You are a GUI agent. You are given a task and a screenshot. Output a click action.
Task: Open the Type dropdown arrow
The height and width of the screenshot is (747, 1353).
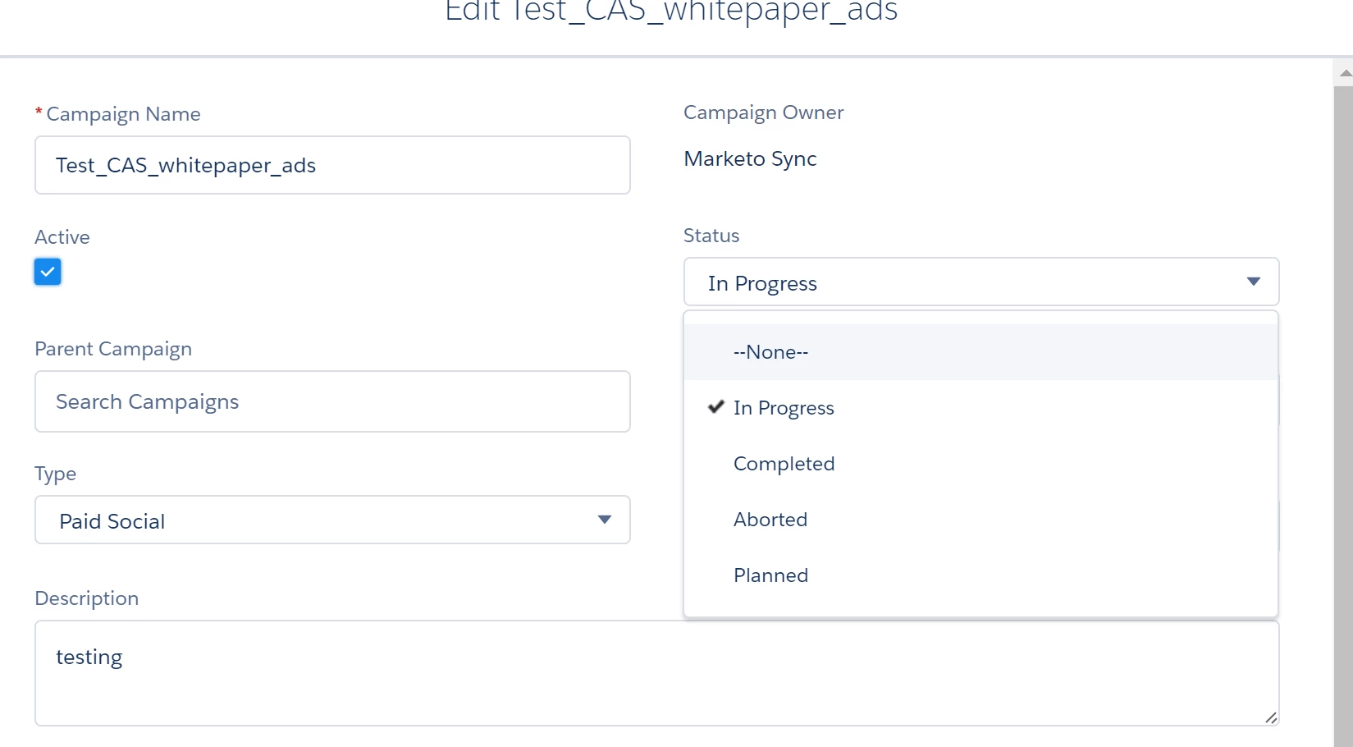(x=605, y=520)
